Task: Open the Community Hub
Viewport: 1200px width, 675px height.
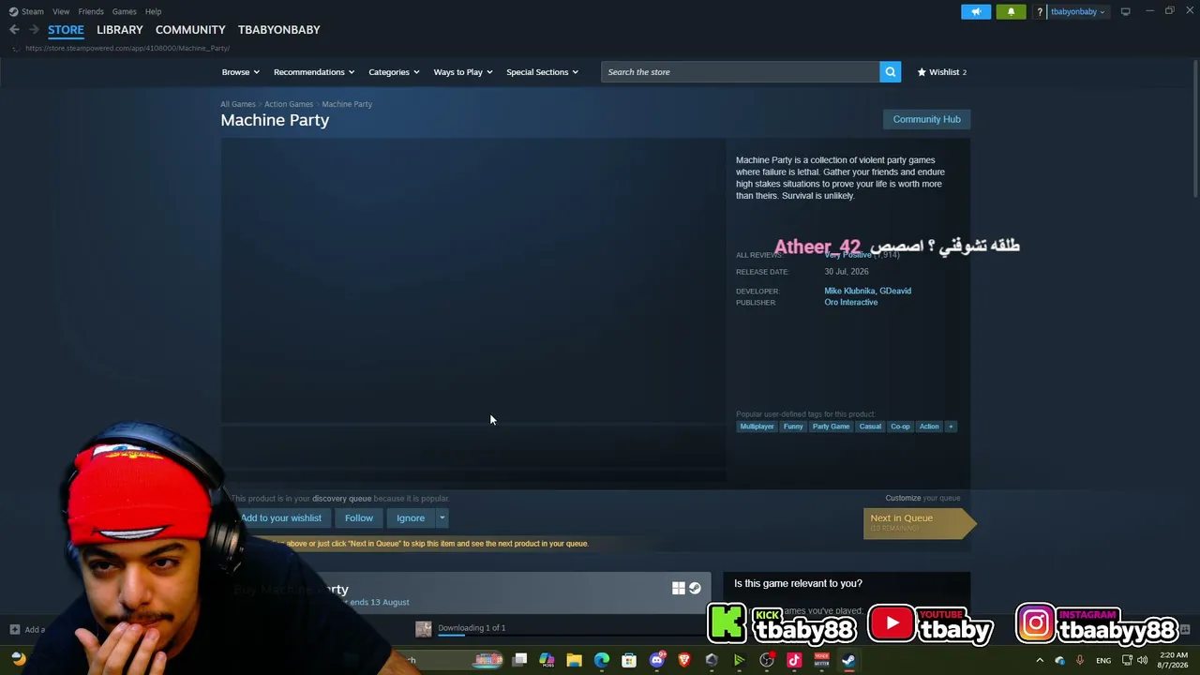Action: coord(926,119)
